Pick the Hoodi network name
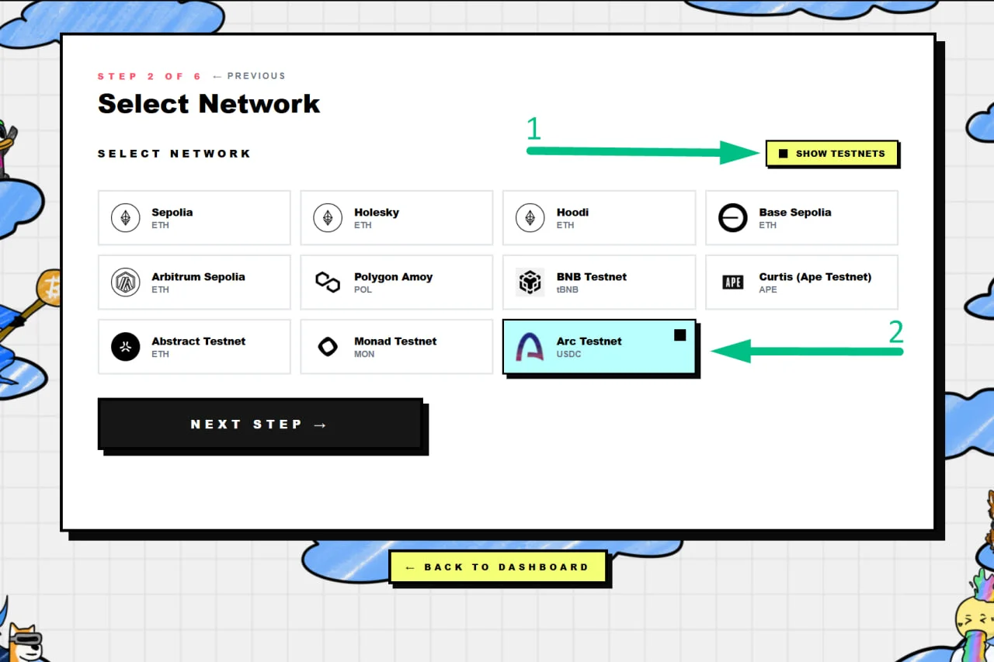The width and height of the screenshot is (994, 662). click(573, 212)
